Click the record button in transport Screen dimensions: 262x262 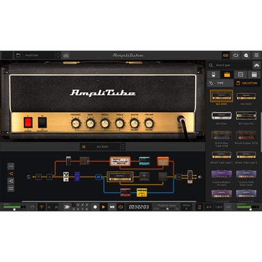click(95, 207)
